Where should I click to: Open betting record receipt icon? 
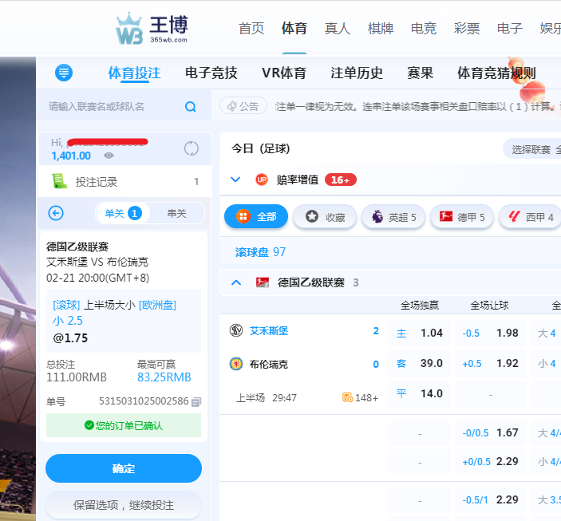coord(59,182)
